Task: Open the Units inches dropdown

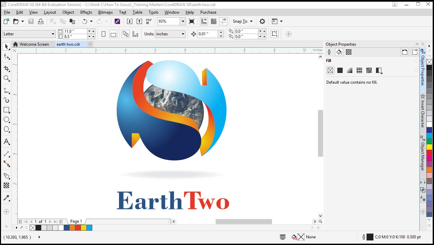Action: click(183, 34)
